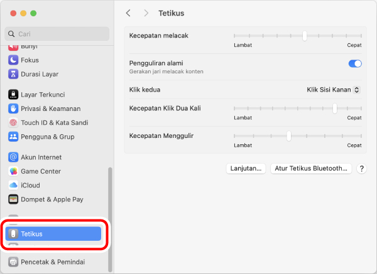
Task: Click Touch ID & Kata Sandi fingerprint icon
Action: click(x=13, y=122)
